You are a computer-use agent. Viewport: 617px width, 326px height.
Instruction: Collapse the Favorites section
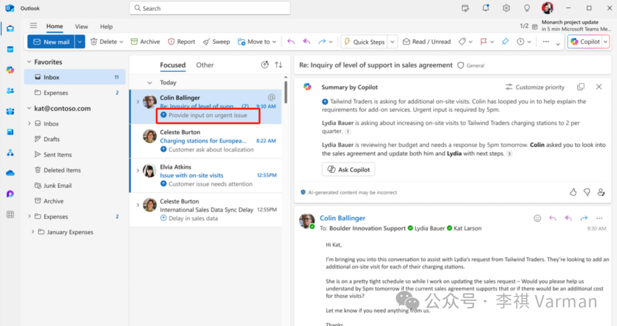click(29, 62)
